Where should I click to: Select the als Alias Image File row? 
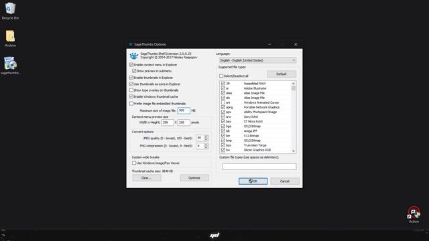click(255, 98)
